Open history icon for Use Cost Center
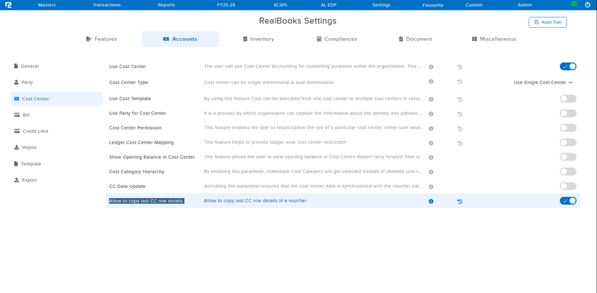 click(x=459, y=67)
